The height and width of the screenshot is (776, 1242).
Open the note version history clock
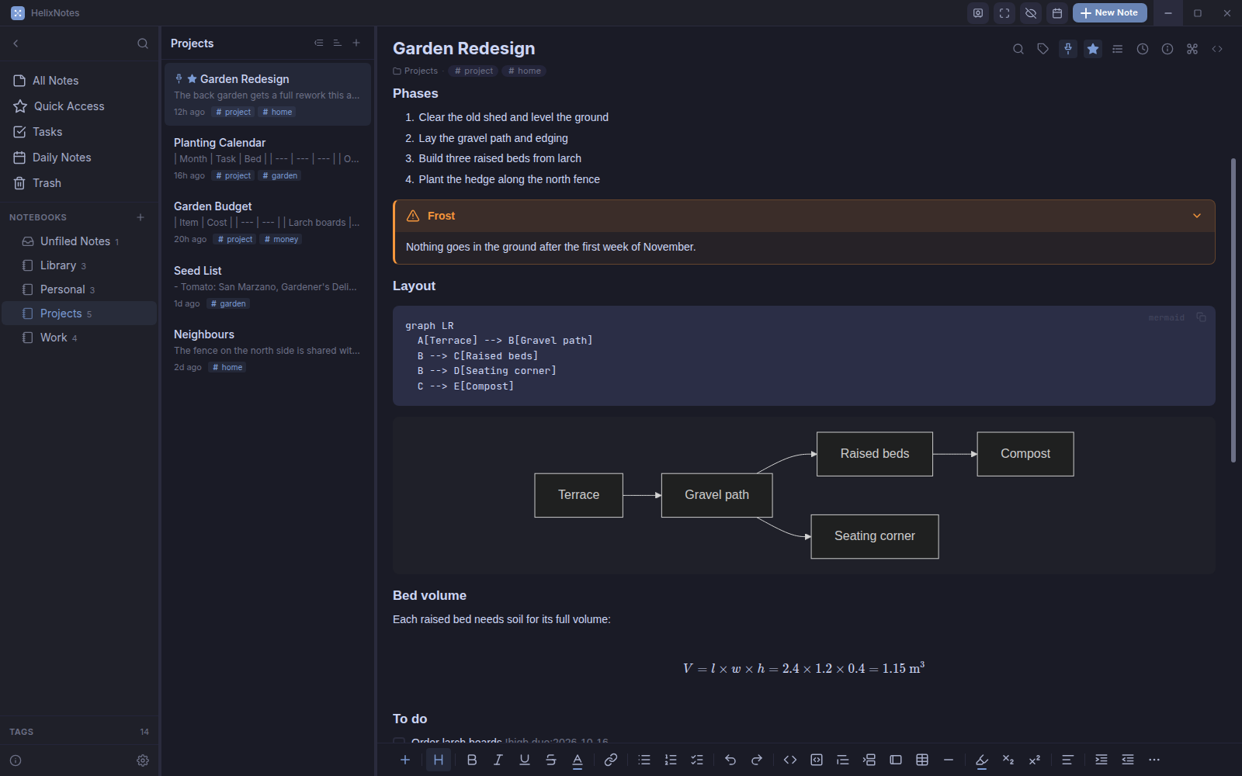[1143, 49]
